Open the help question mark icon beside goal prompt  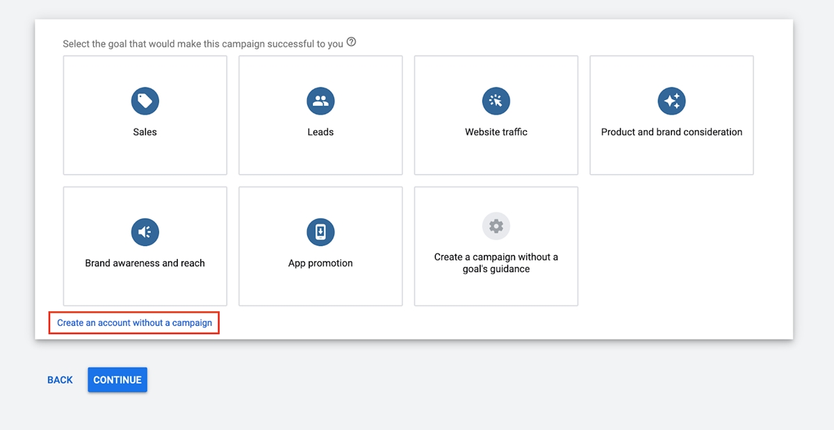[x=352, y=42]
